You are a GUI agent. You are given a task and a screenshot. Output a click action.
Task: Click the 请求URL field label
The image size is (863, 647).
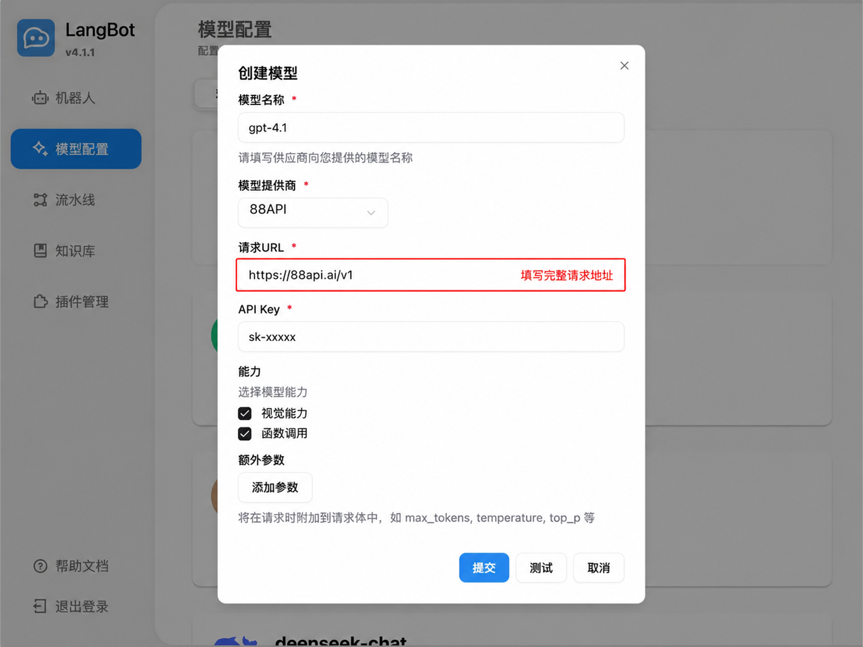[261, 247]
